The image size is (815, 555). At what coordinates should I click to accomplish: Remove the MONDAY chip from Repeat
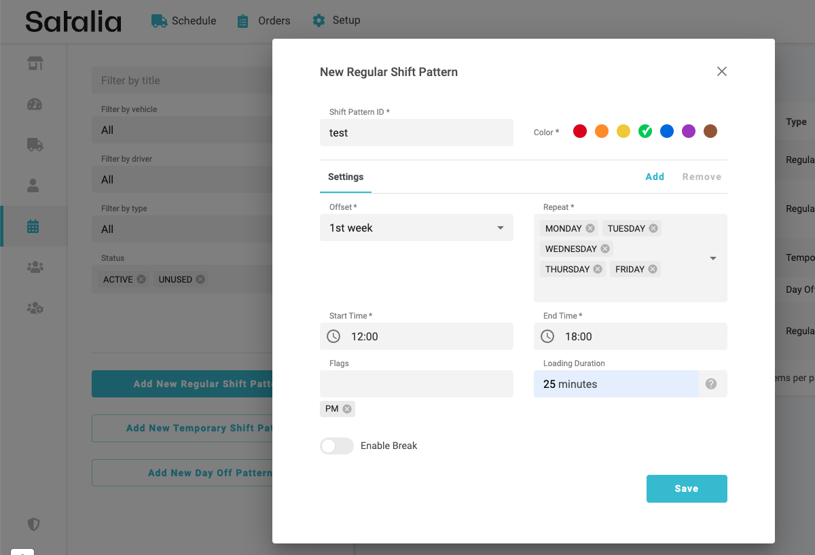[x=590, y=228]
